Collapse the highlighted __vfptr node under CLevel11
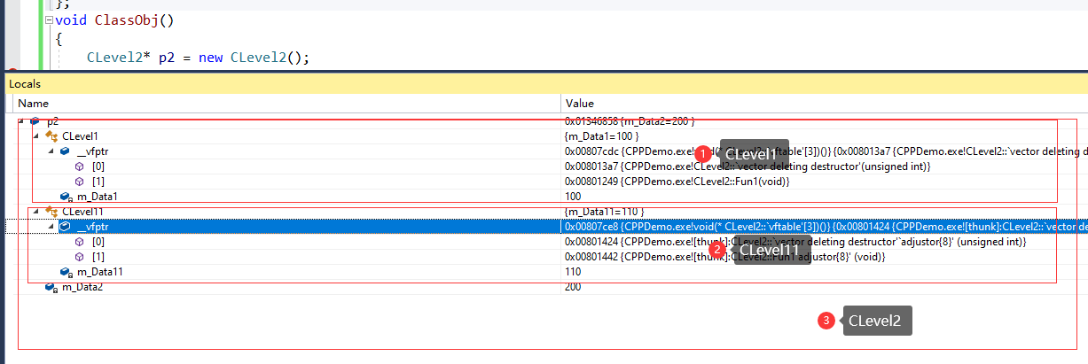 click(51, 227)
